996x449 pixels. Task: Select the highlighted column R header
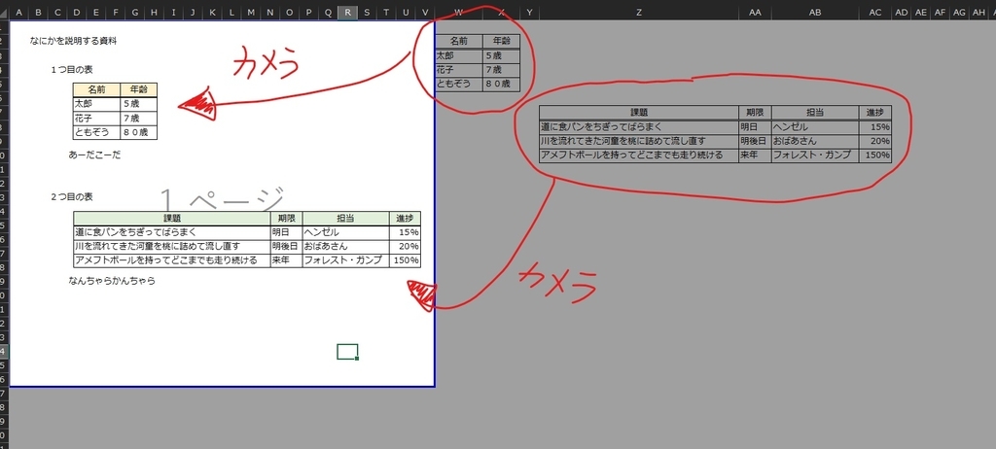347,12
